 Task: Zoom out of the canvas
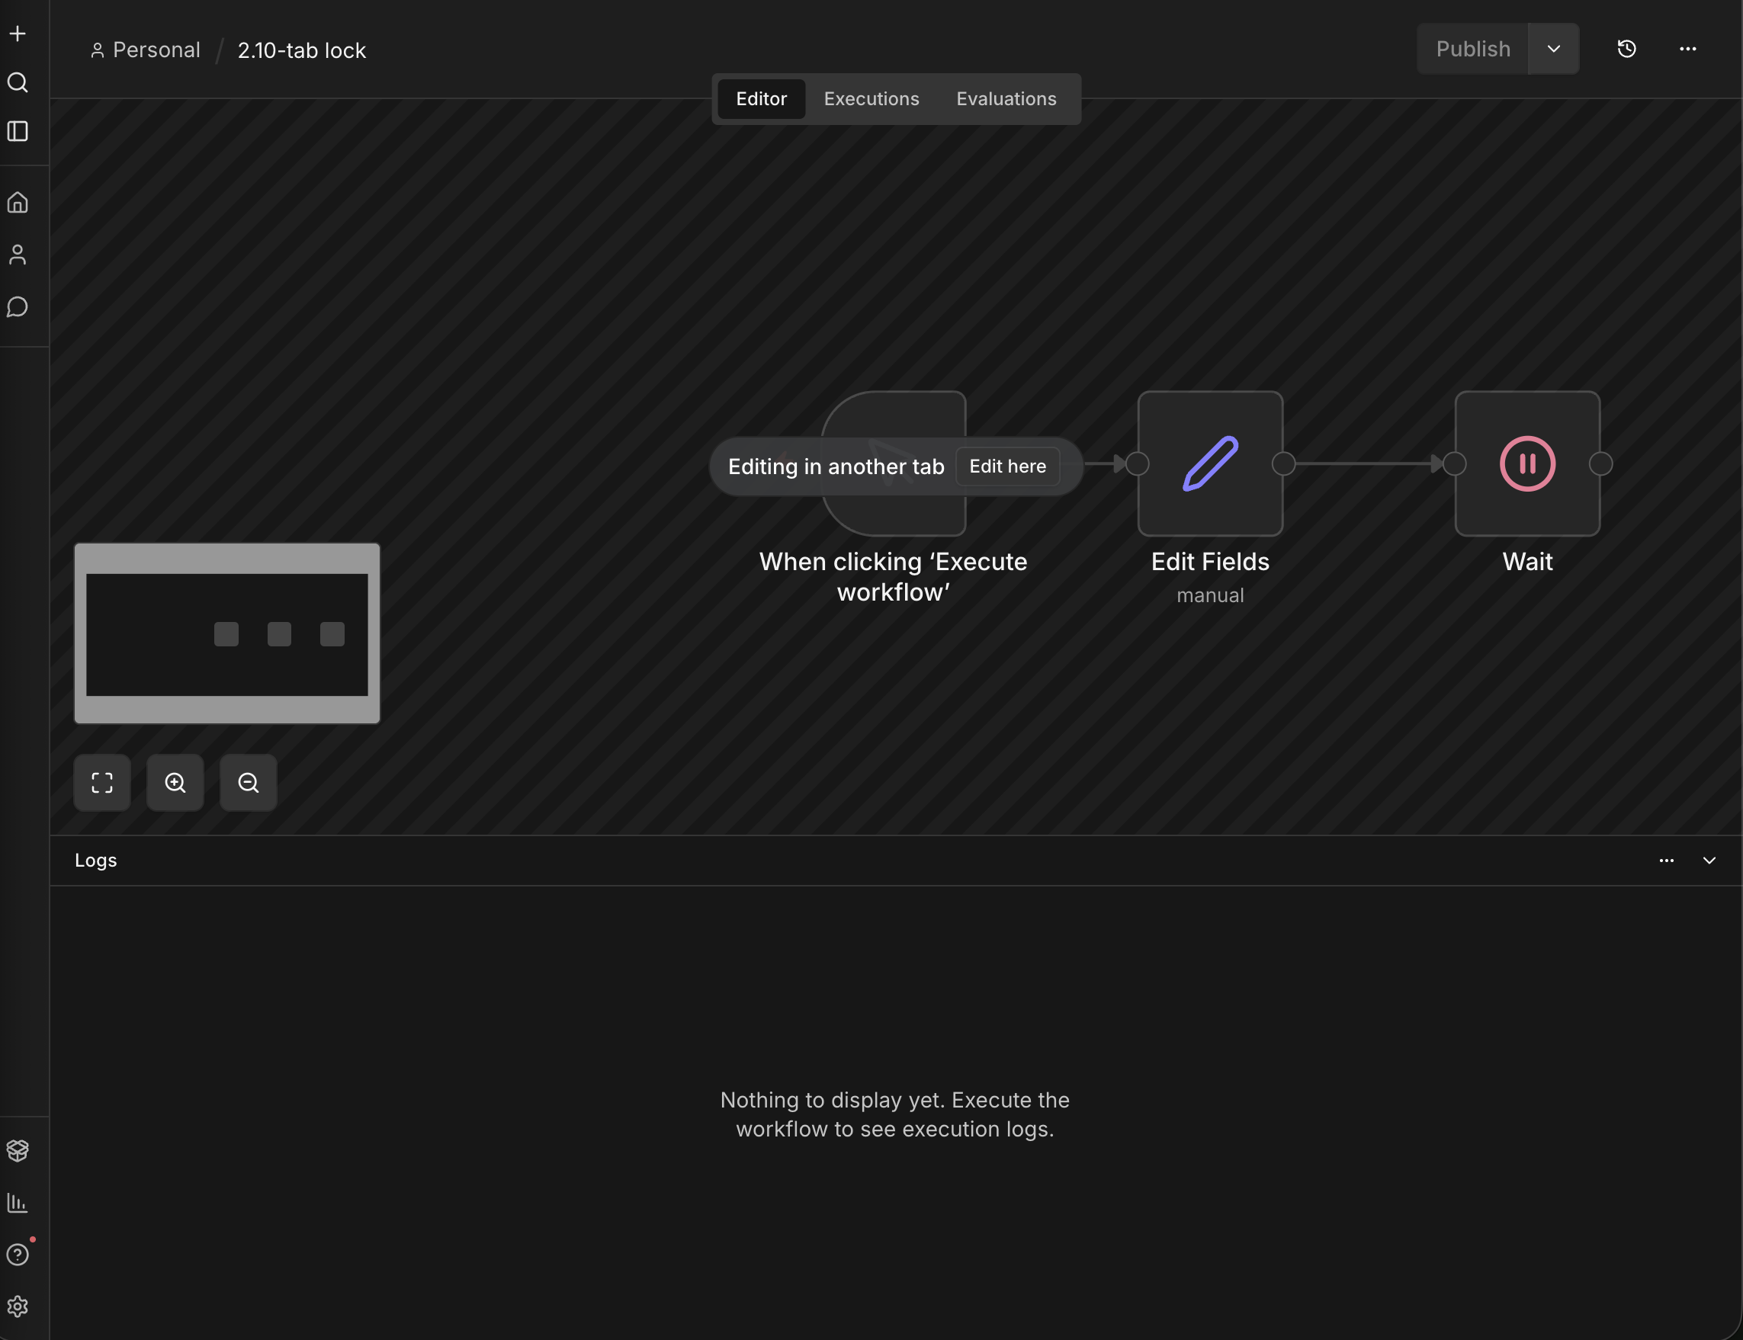247,783
